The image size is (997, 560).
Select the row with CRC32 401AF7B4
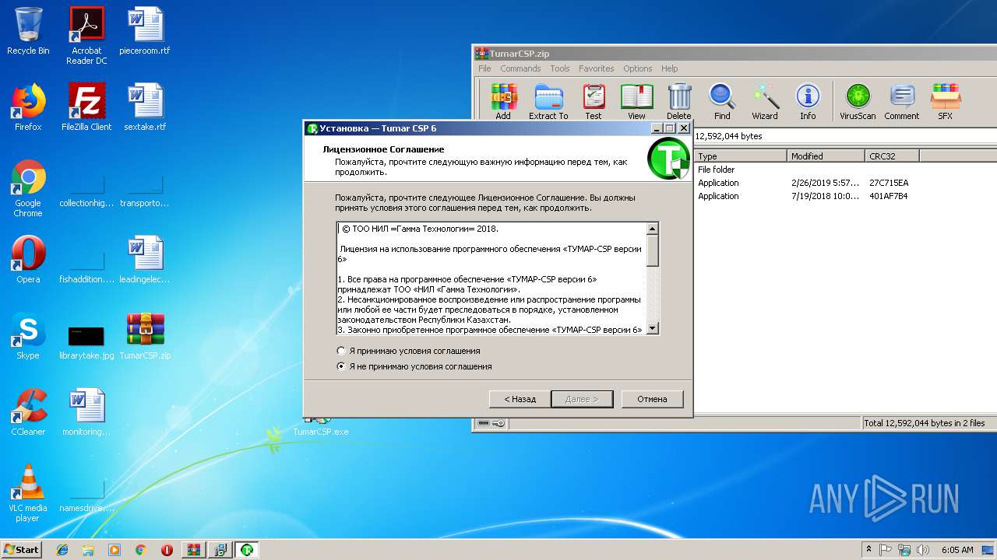point(845,196)
